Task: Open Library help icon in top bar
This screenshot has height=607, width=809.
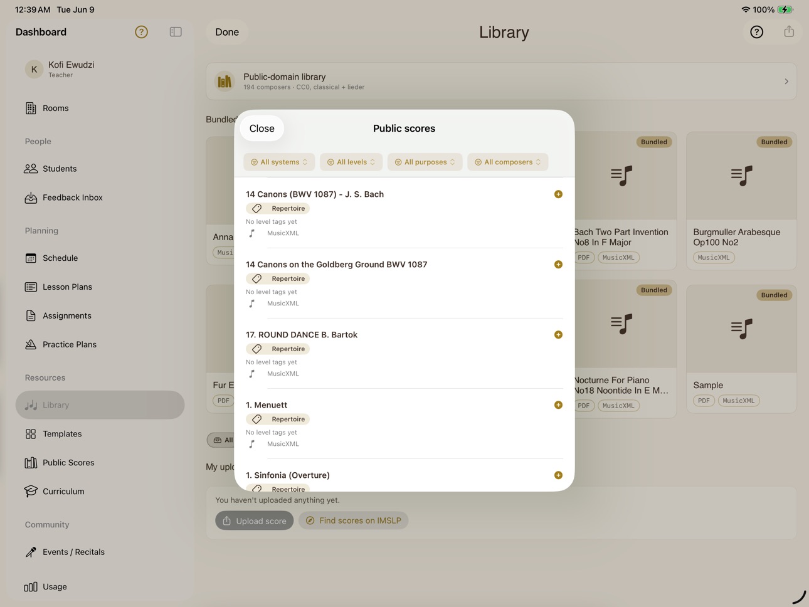Action: click(x=757, y=32)
